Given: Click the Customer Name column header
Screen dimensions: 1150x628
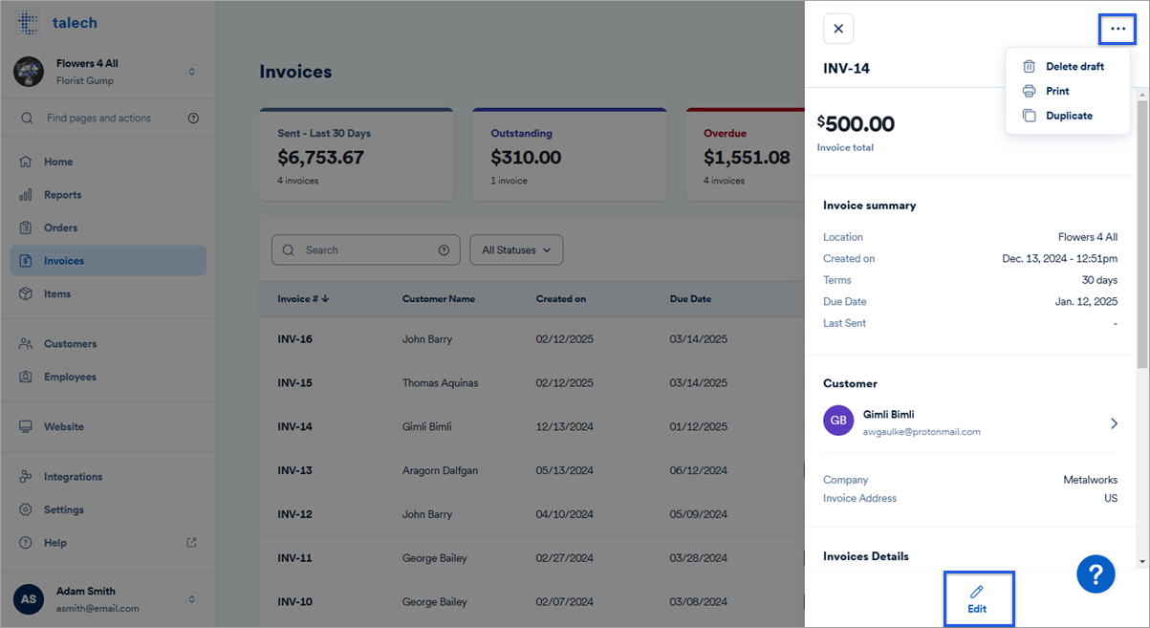Looking at the screenshot, I should point(439,299).
